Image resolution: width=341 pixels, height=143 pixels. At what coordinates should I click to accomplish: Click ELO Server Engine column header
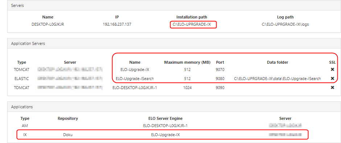click(x=165, y=118)
